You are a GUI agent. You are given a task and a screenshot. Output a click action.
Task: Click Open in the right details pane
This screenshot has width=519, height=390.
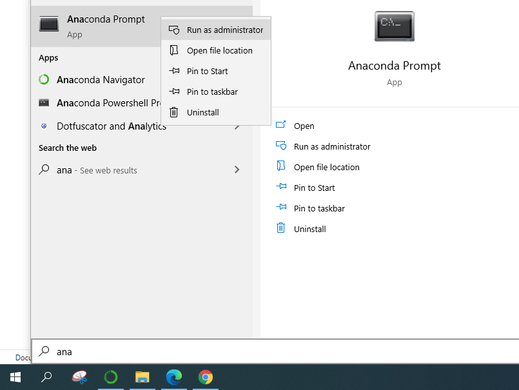304,126
